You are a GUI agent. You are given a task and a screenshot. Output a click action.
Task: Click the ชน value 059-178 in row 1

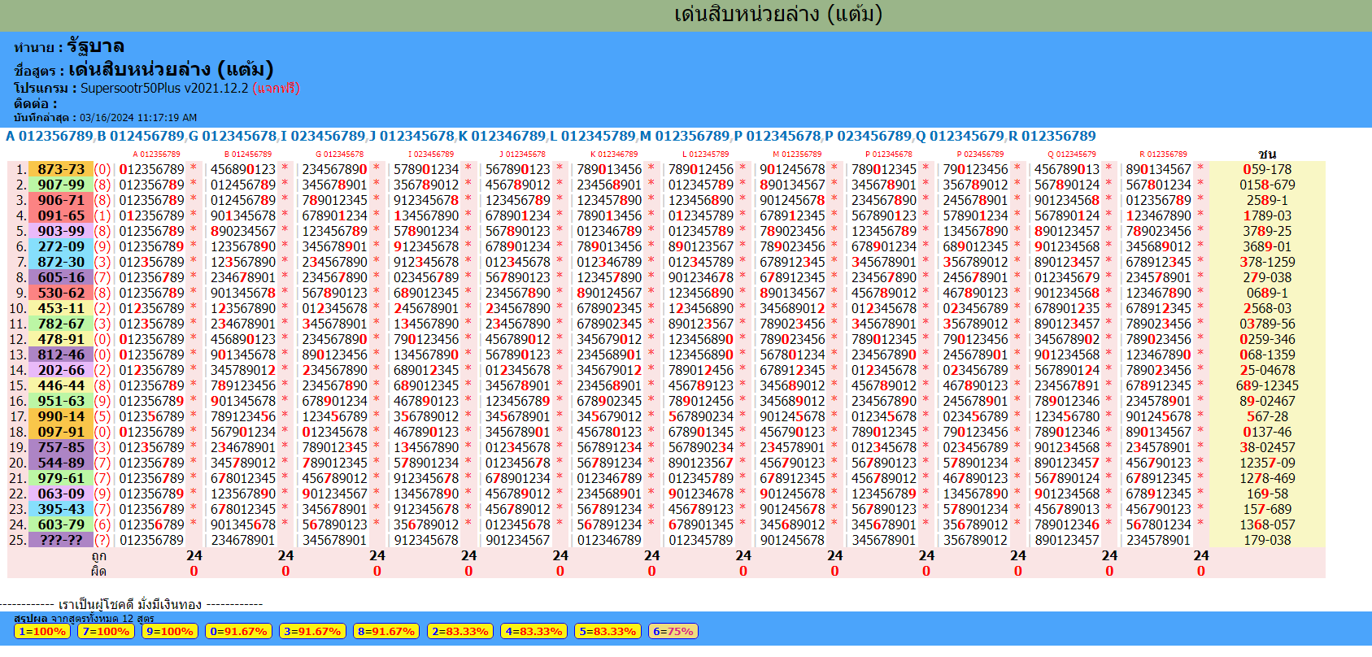(x=1267, y=169)
